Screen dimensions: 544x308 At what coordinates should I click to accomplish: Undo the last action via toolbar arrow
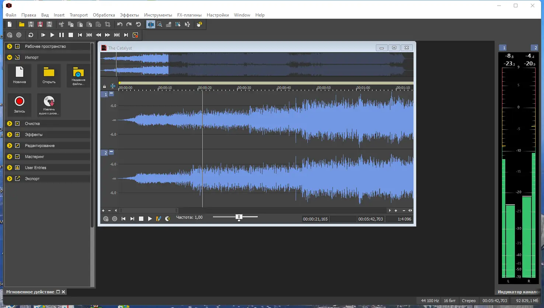click(120, 24)
